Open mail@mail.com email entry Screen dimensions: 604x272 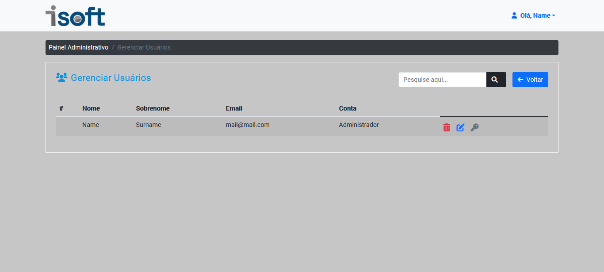coord(248,125)
